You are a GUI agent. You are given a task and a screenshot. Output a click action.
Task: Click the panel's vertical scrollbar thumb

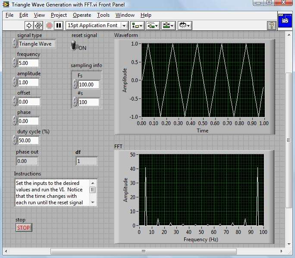coord(289,140)
